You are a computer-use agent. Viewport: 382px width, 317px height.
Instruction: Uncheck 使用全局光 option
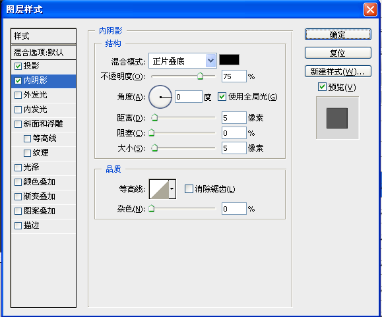(222, 97)
